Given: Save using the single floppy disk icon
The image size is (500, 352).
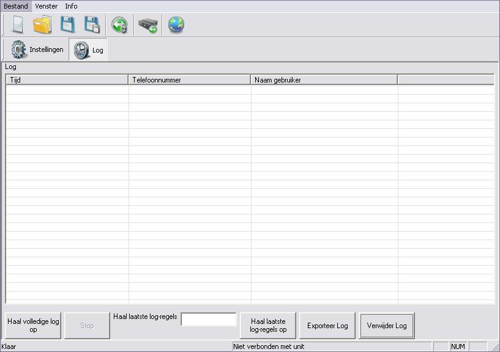Looking at the screenshot, I should tap(67, 25).
